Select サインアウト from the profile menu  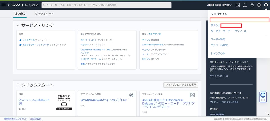click(218, 53)
